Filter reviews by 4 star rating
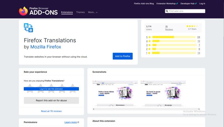 coord(148,41)
